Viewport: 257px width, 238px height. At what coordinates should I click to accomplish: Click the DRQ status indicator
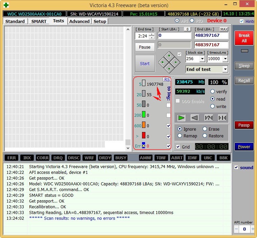(x=58, y=158)
